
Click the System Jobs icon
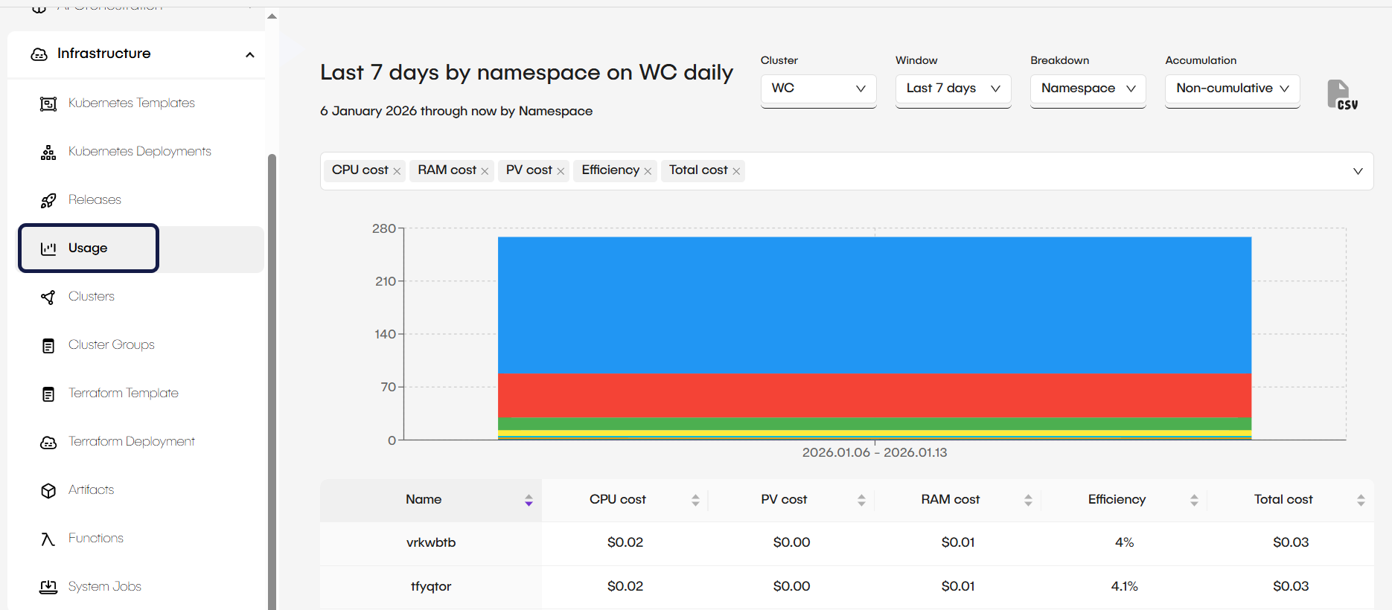pos(48,587)
